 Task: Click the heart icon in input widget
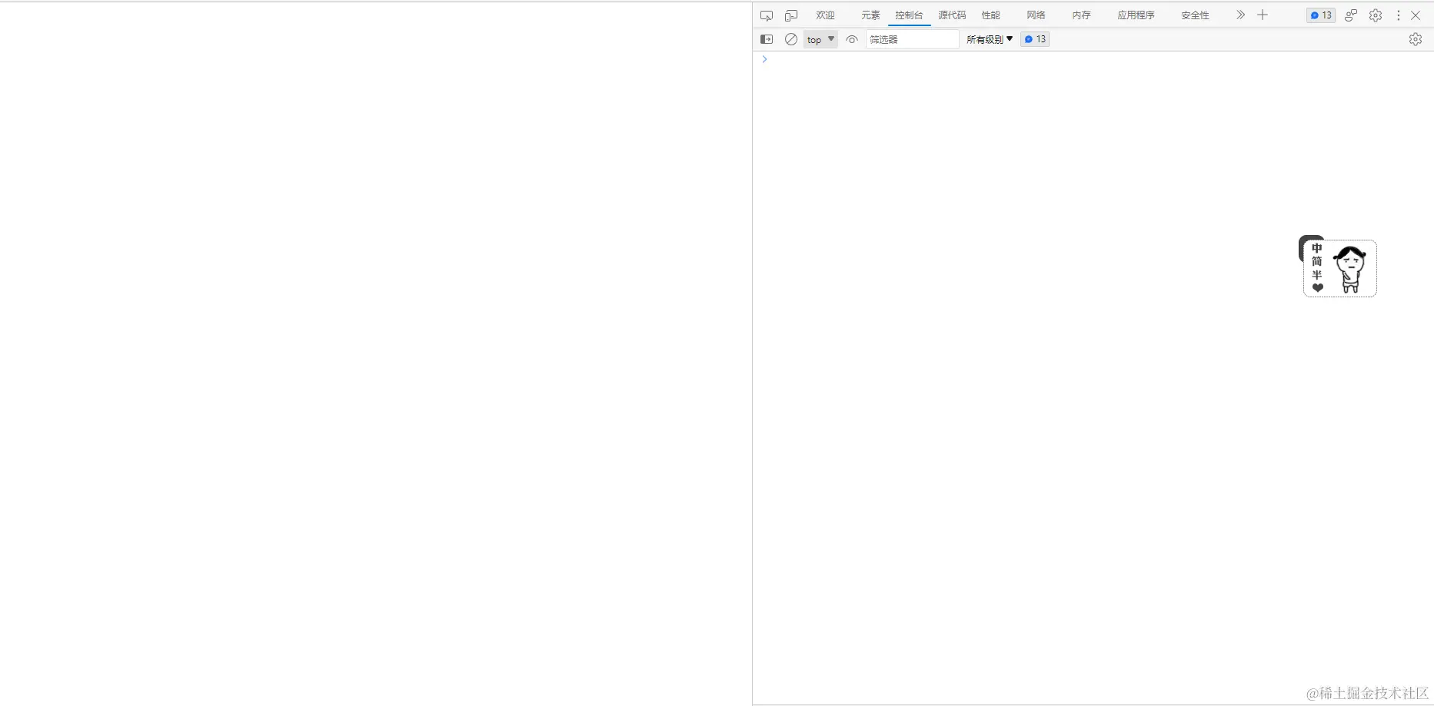click(1318, 288)
